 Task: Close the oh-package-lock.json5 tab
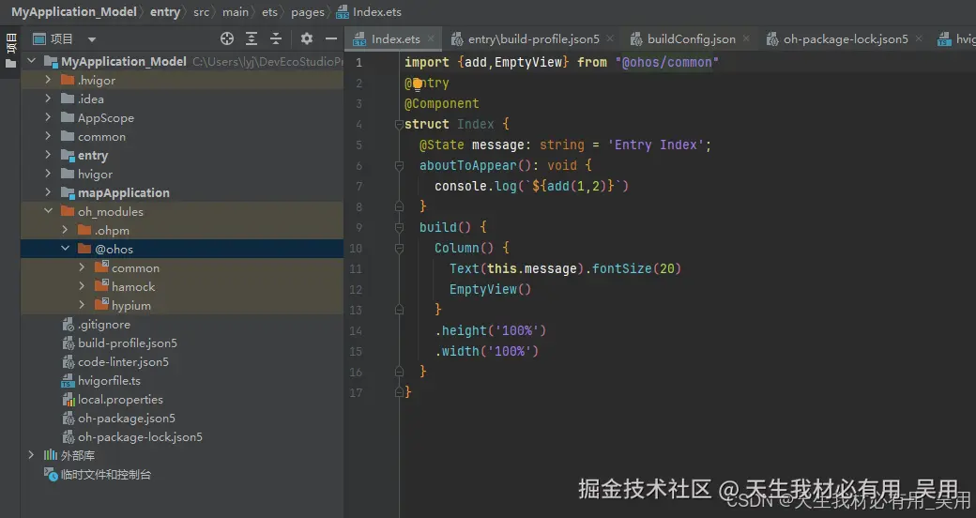[918, 38]
